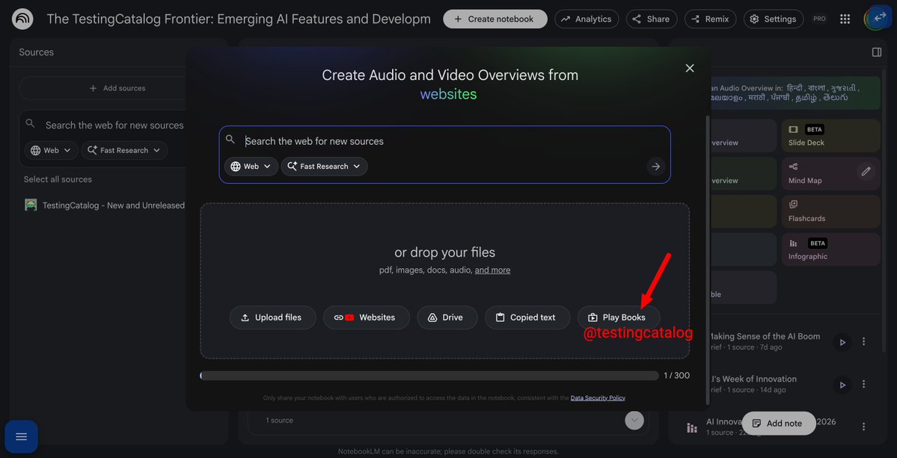Click the PRO badge
This screenshot has height=458, width=897.
point(819,19)
